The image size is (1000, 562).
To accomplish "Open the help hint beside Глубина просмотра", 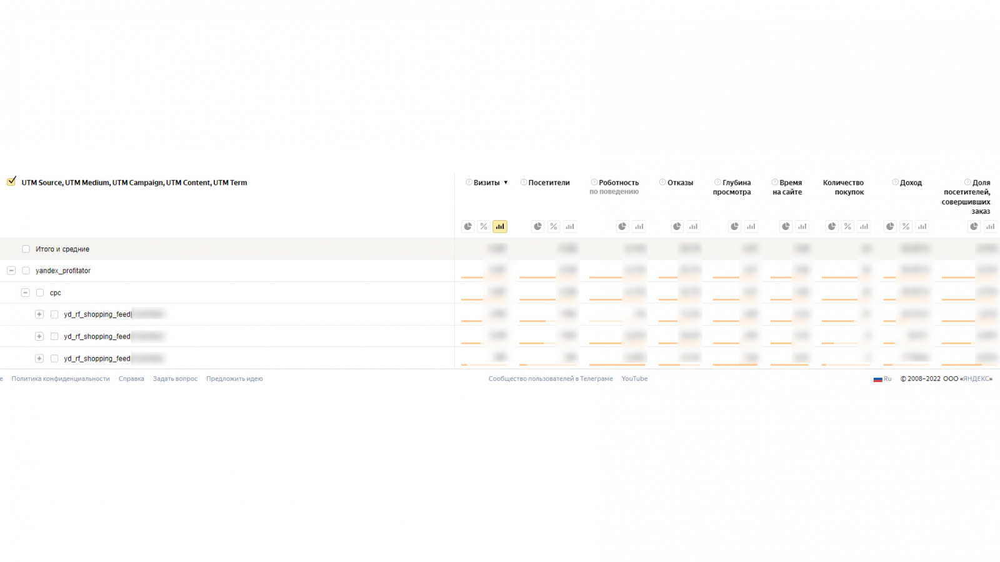I will [x=718, y=183].
